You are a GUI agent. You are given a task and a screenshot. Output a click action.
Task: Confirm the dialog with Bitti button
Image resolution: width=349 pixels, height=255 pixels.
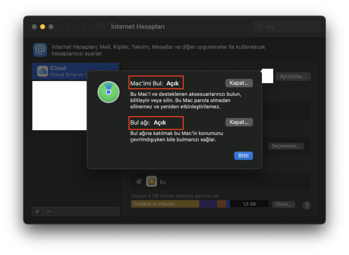point(243,156)
